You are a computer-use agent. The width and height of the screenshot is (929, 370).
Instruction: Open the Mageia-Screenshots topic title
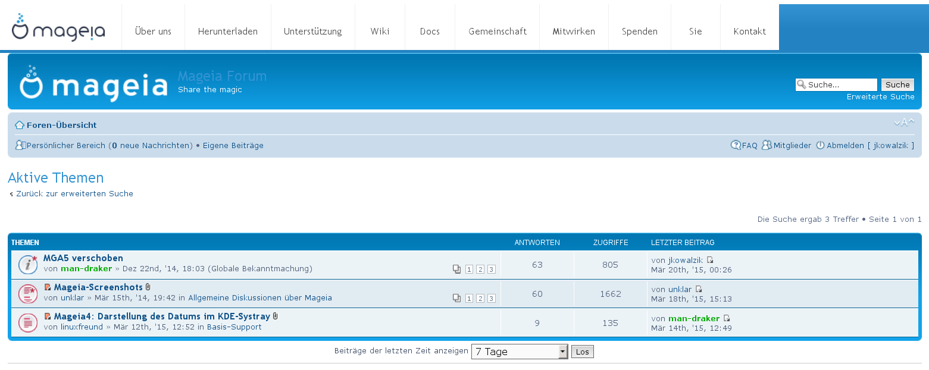pos(98,287)
